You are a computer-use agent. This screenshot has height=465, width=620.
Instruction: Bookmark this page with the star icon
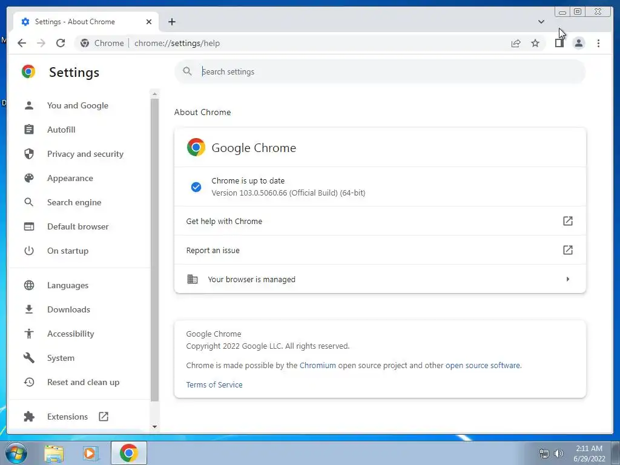[535, 43]
